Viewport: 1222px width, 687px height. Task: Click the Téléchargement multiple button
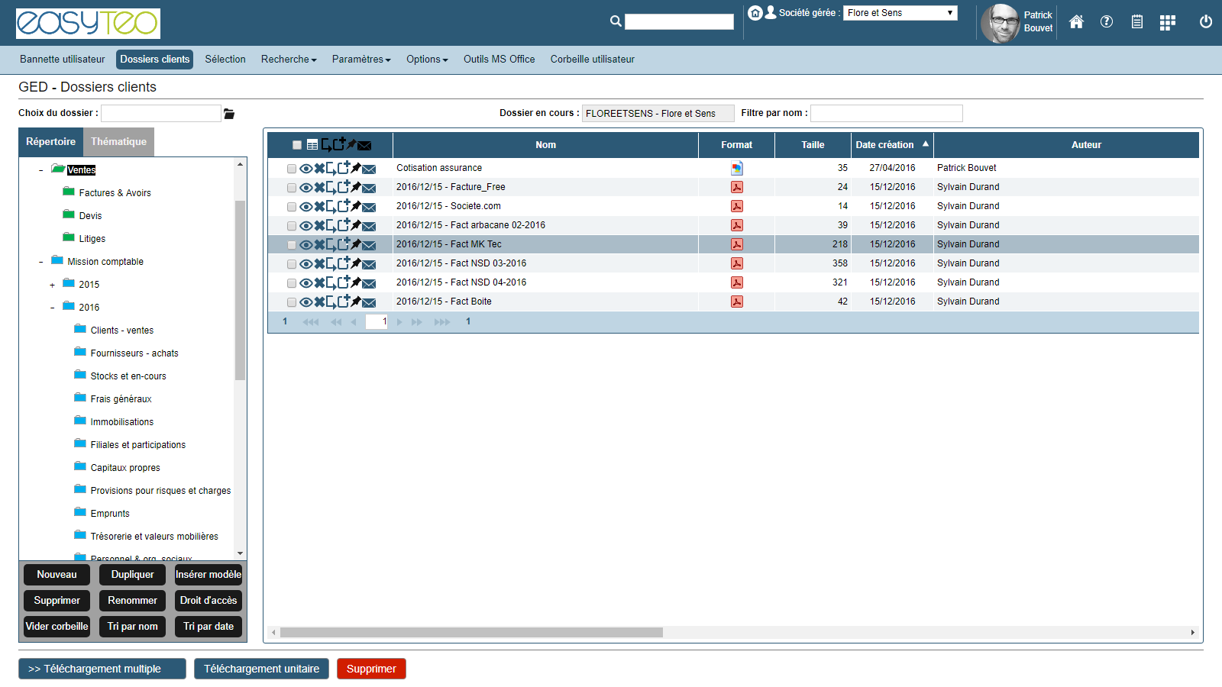click(102, 669)
